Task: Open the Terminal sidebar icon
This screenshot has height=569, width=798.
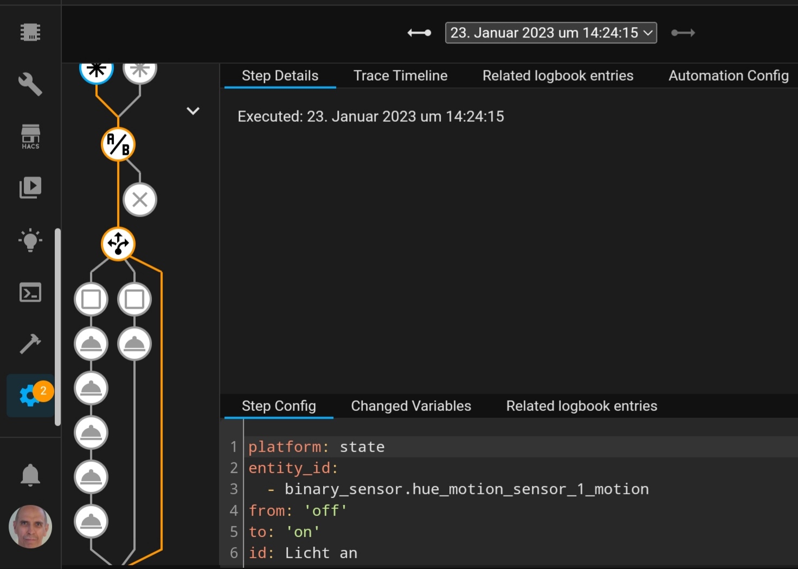Action: [30, 293]
